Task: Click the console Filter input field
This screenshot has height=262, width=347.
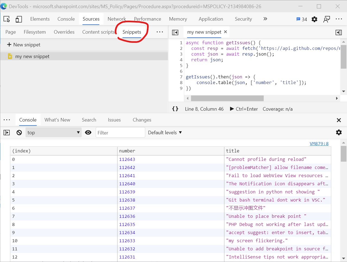Action: coord(120,133)
